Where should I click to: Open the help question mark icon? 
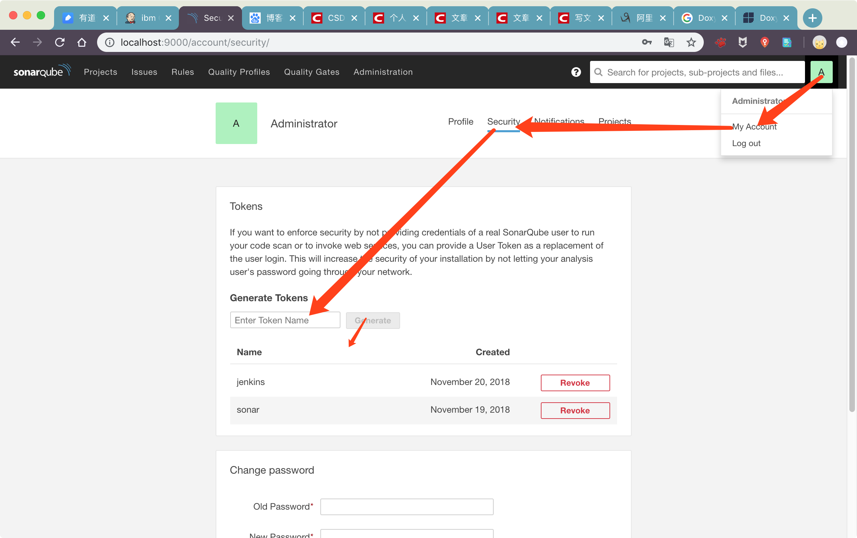point(576,72)
